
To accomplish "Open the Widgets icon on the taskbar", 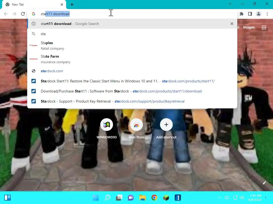I will pos(7,198).
